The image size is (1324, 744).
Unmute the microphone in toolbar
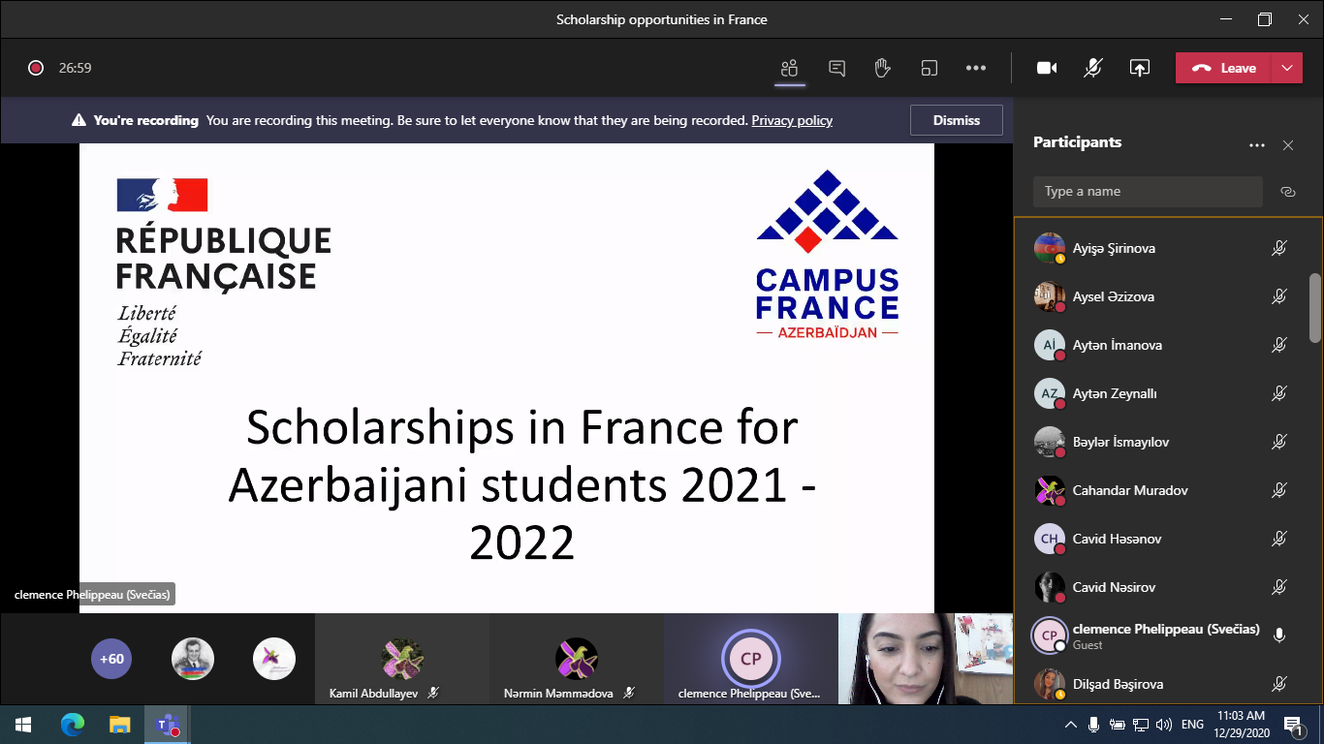(1093, 68)
